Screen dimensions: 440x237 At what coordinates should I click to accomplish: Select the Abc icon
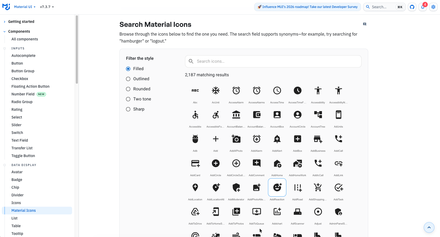195,91
